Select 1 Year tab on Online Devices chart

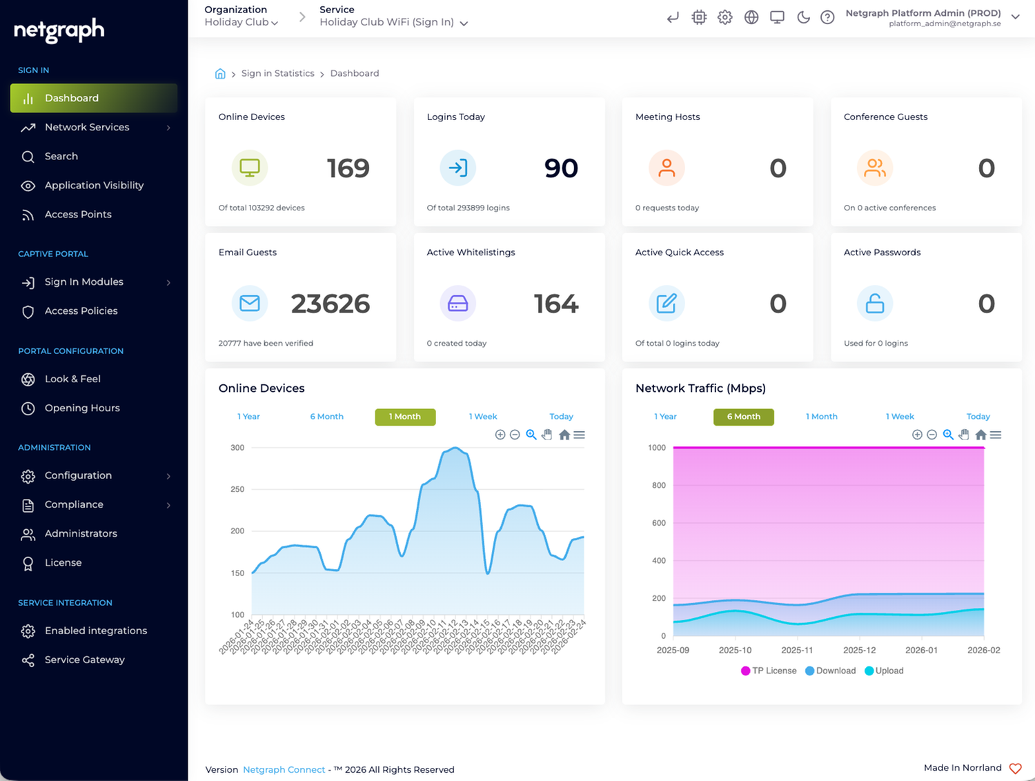point(248,417)
